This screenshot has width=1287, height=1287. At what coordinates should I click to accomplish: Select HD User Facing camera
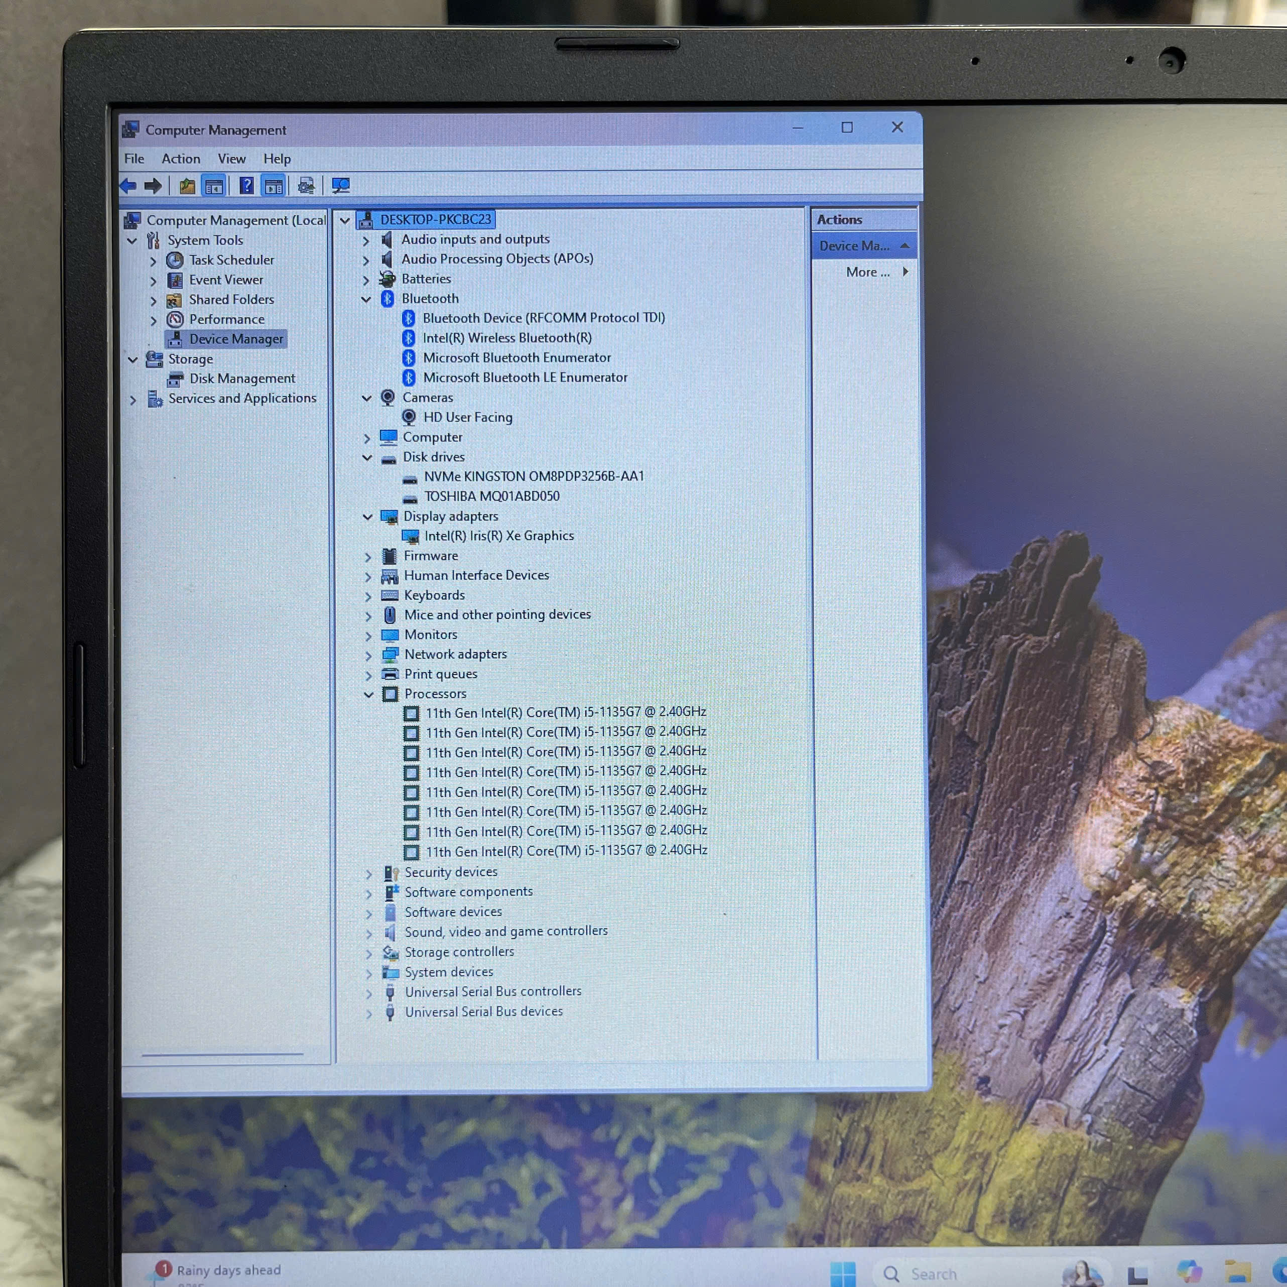click(468, 417)
